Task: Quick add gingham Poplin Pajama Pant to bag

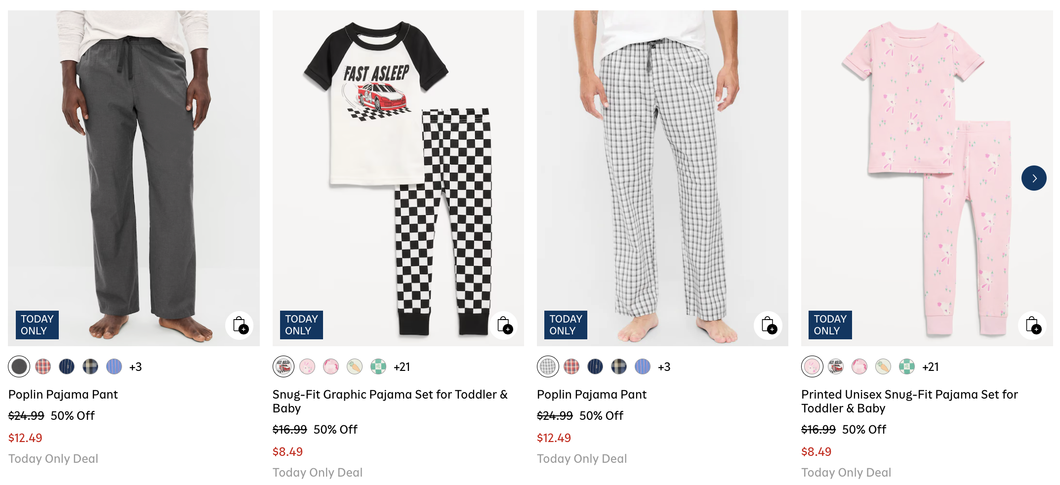Action: point(768,325)
